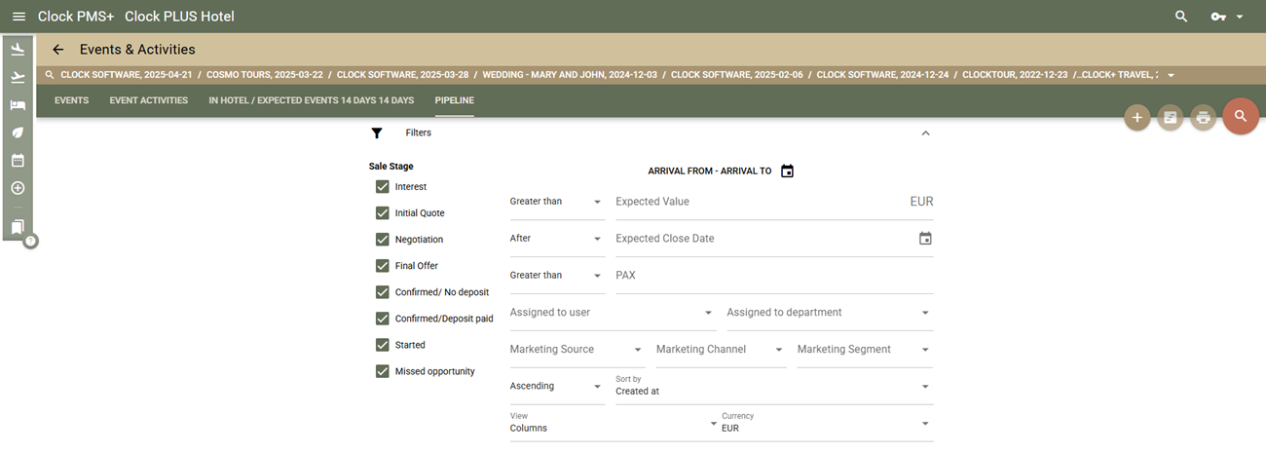1266x453 pixels.
Task: Switch to the Event Activities tab
Action: click(149, 100)
